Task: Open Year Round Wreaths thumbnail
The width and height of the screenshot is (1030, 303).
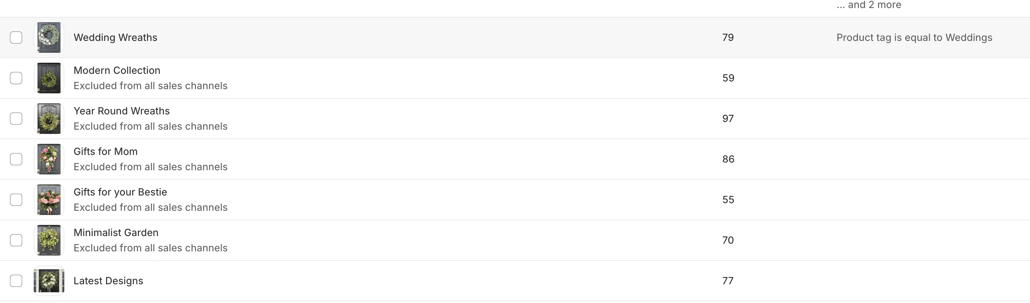Action: point(49,119)
